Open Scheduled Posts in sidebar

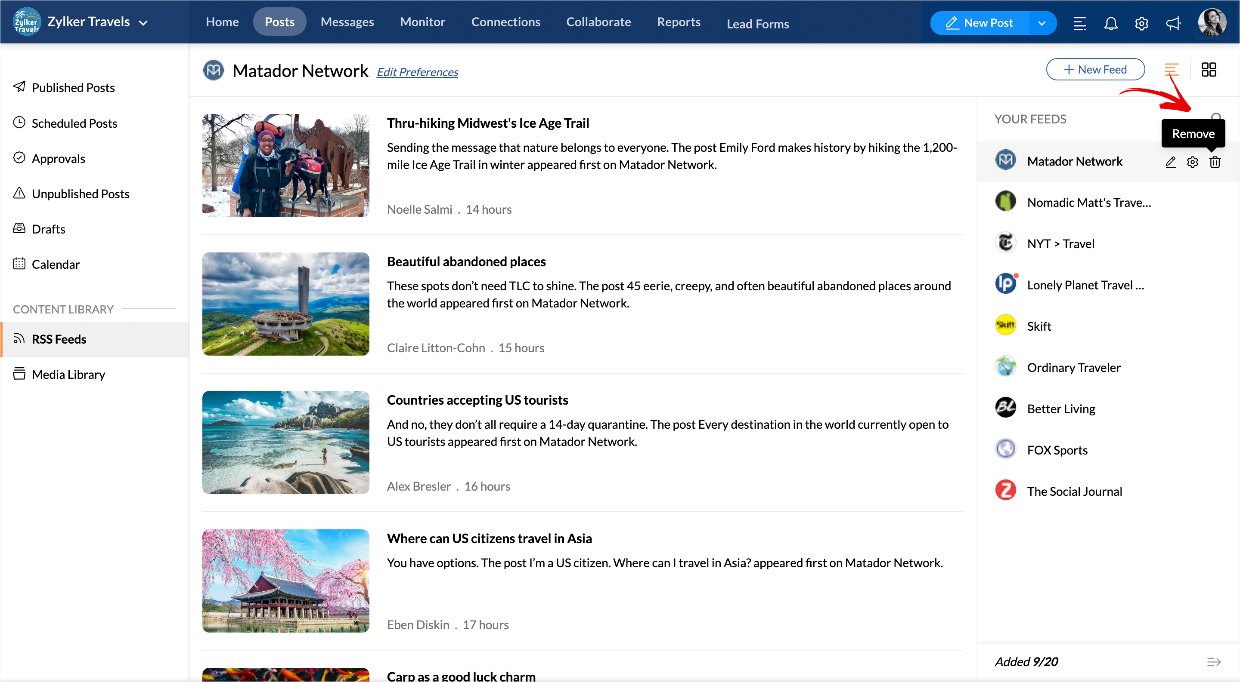[94, 123]
